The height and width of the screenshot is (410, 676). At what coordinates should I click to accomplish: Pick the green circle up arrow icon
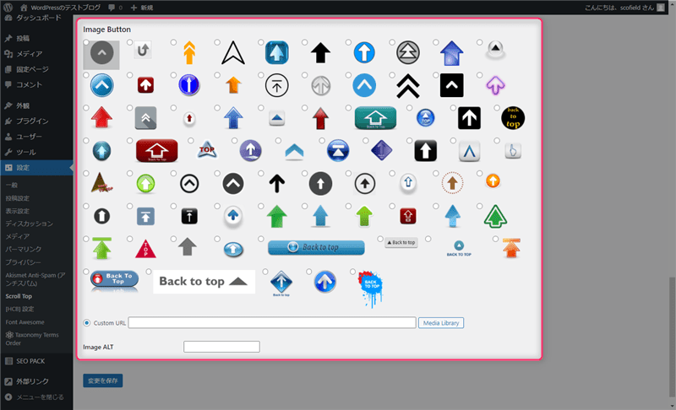coord(145,184)
